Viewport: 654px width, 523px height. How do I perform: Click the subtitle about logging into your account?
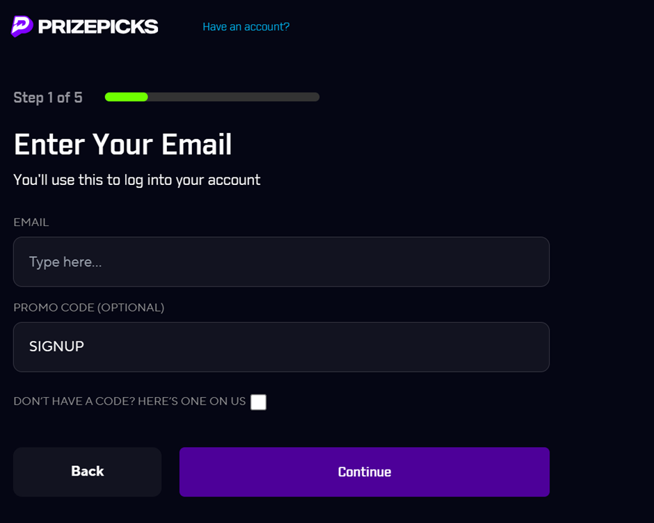click(136, 179)
